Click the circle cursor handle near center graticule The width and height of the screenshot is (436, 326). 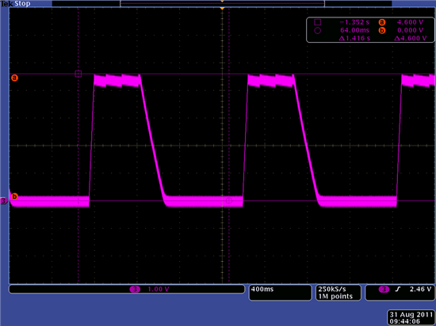[x=229, y=201]
